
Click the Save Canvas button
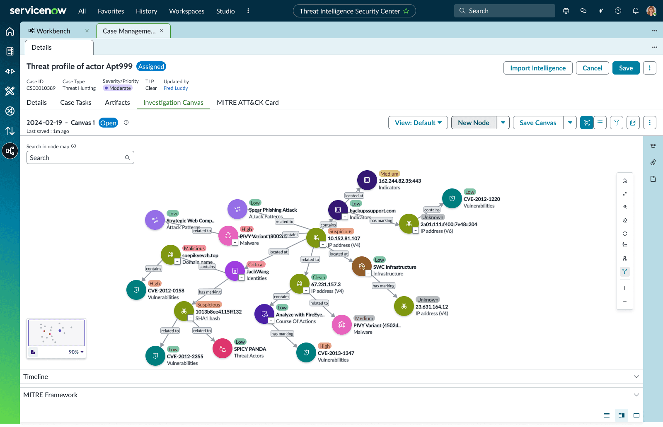point(538,123)
